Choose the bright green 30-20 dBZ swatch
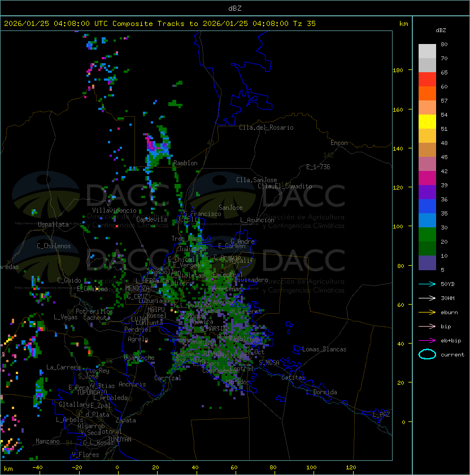This screenshot has height=475, width=470. coord(427,235)
